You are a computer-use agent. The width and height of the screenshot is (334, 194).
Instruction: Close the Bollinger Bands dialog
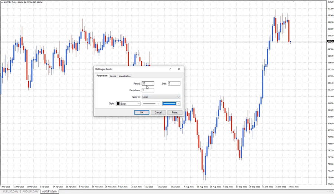[x=179, y=69]
